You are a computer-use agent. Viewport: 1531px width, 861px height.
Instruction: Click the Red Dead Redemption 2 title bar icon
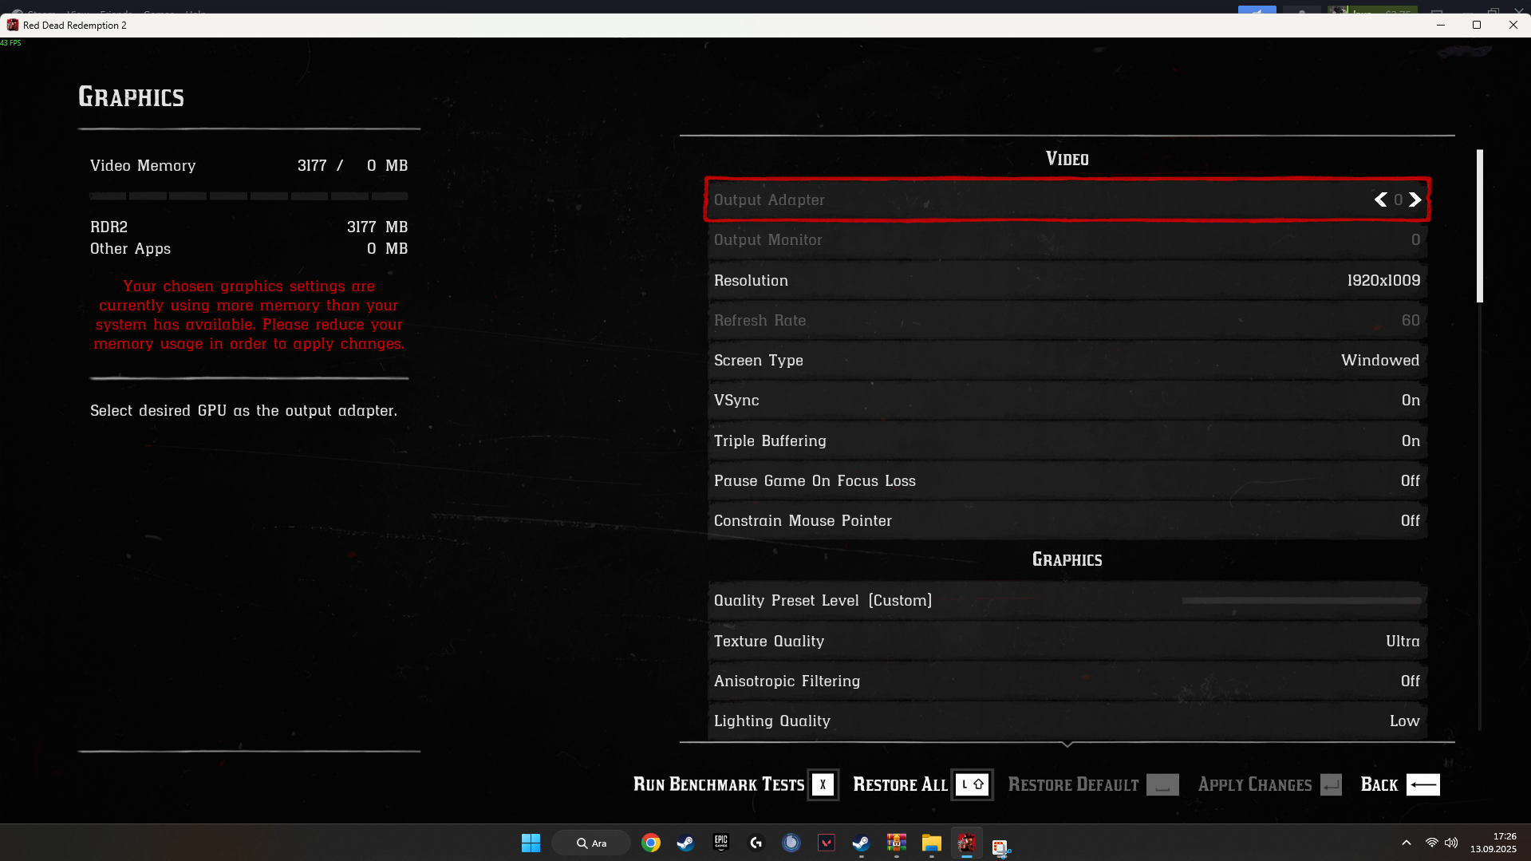coord(12,25)
